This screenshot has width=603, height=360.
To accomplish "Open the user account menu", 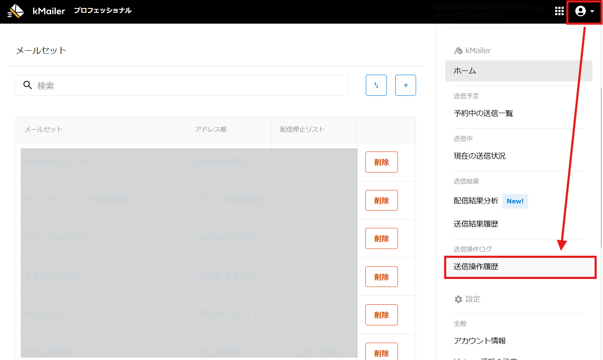I will pos(584,11).
